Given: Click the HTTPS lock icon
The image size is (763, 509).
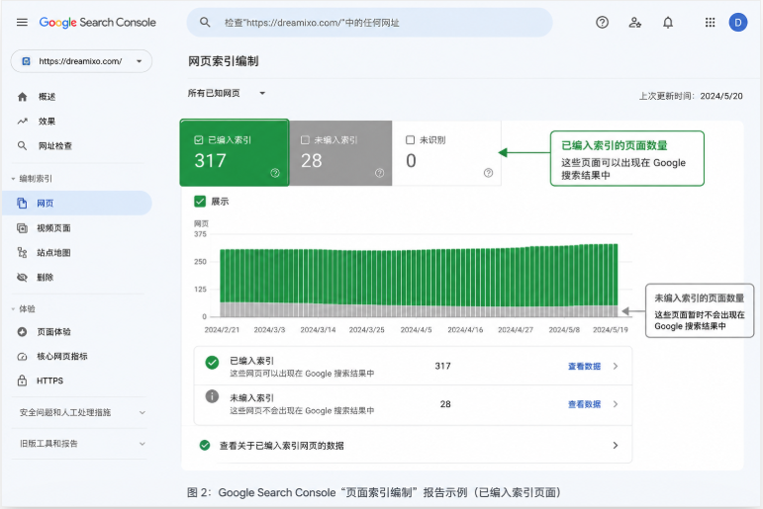Looking at the screenshot, I should point(23,381).
